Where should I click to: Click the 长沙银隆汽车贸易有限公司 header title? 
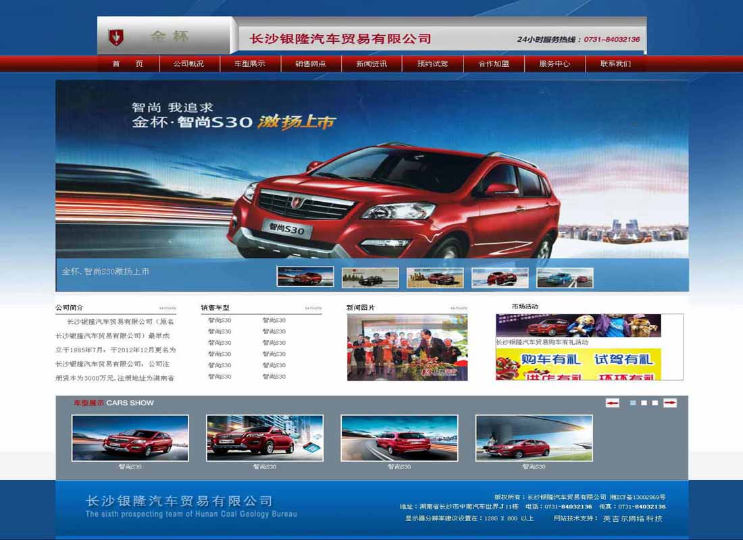340,39
